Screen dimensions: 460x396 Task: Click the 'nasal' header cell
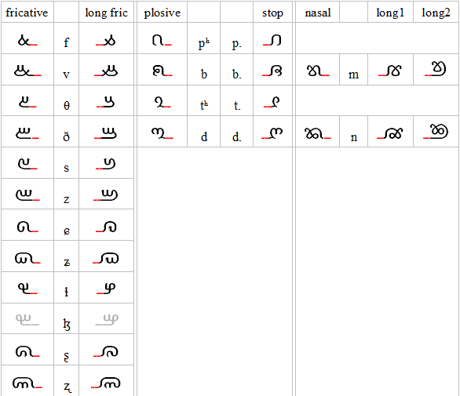pos(317,12)
